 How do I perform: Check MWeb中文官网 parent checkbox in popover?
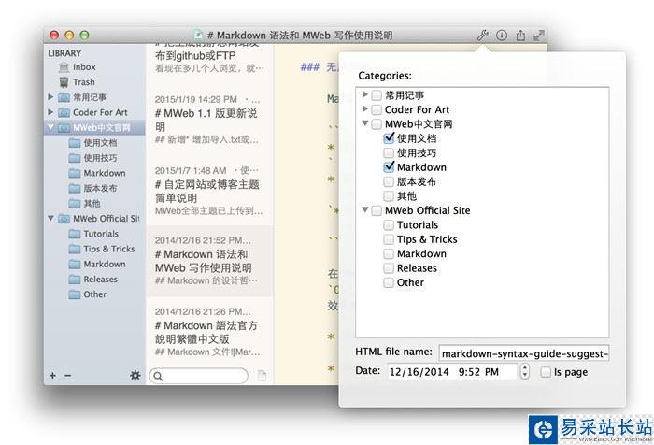point(377,124)
